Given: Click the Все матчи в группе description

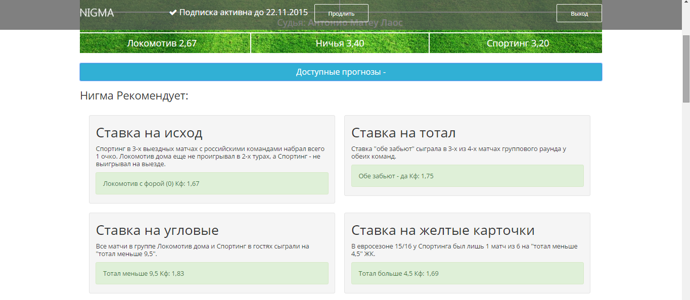Looking at the screenshot, I should [x=203, y=250].
